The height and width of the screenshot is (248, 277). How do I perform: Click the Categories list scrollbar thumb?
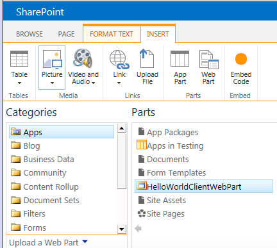click(122, 161)
